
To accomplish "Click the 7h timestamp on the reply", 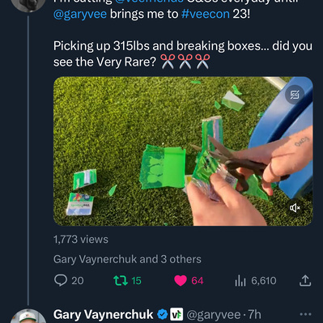I will coord(254,315).
